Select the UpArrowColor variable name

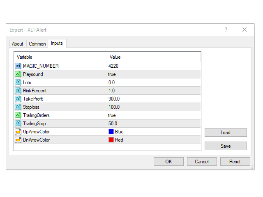(37, 132)
